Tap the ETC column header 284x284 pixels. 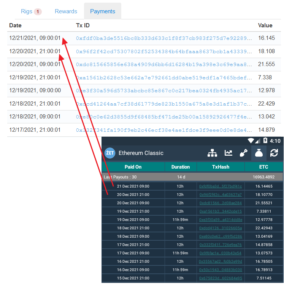[264, 167]
